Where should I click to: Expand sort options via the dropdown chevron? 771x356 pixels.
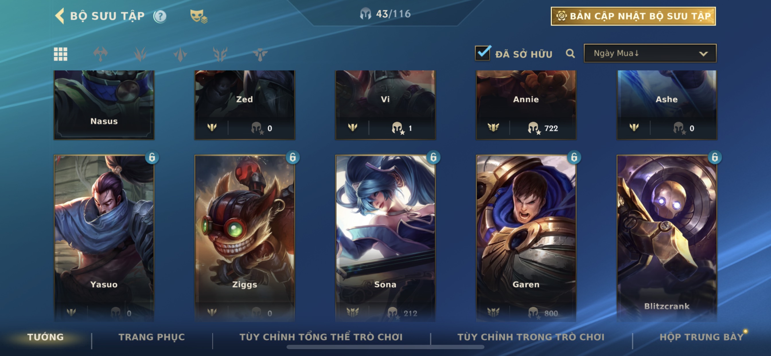pyautogui.click(x=703, y=54)
